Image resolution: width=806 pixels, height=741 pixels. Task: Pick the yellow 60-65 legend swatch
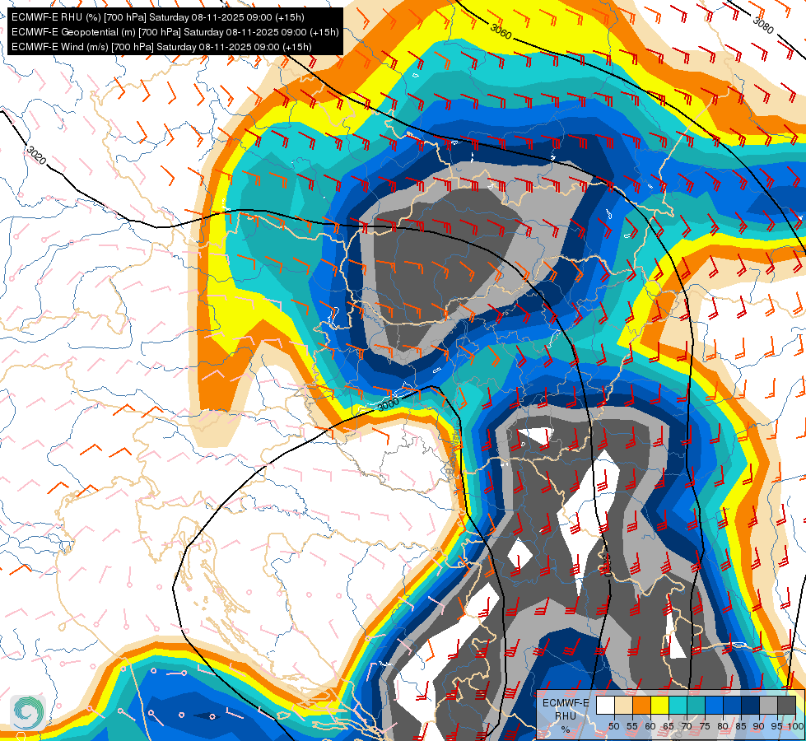[660, 705]
